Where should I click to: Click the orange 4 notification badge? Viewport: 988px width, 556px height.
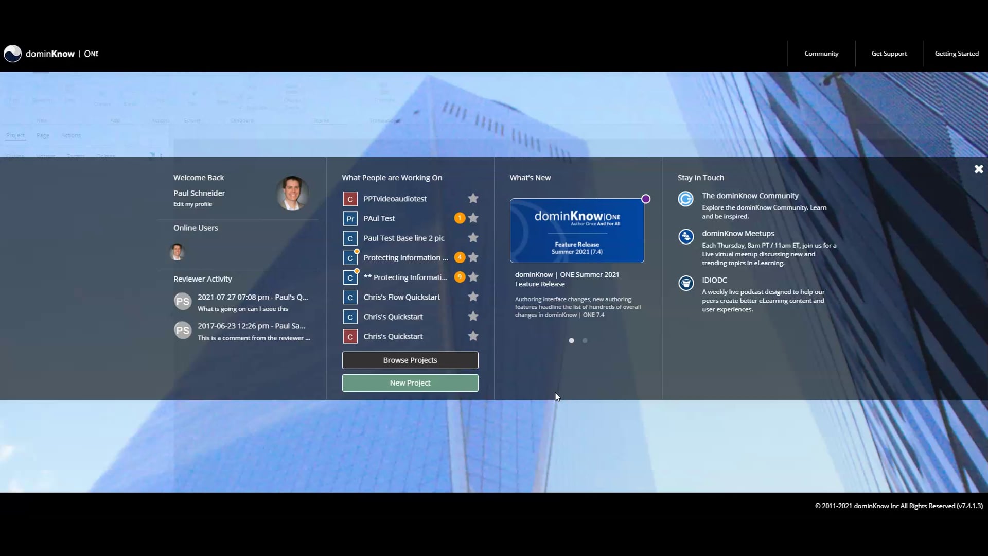460,257
